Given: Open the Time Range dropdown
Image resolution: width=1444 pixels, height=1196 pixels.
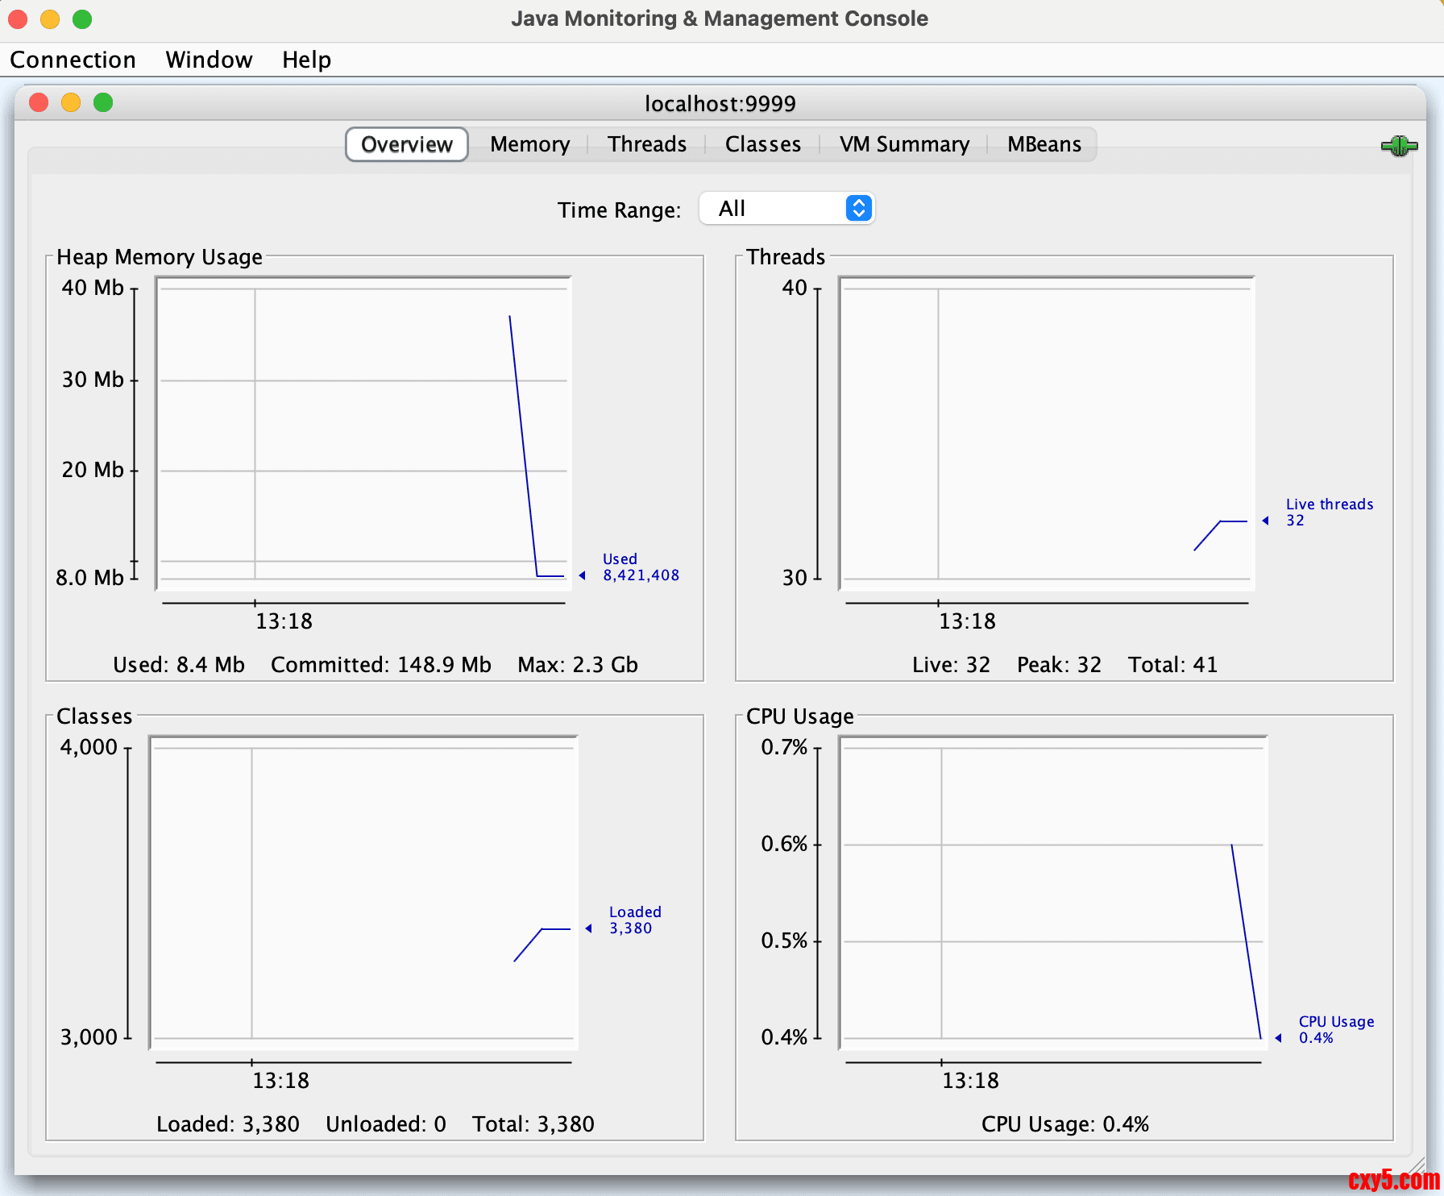Looking at the screenshot, I should (786, 209).
